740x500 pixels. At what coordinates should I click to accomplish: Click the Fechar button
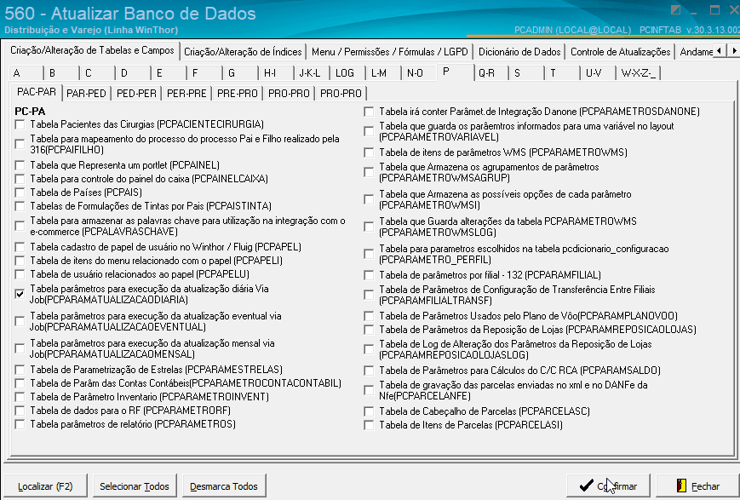coord(697,486)
